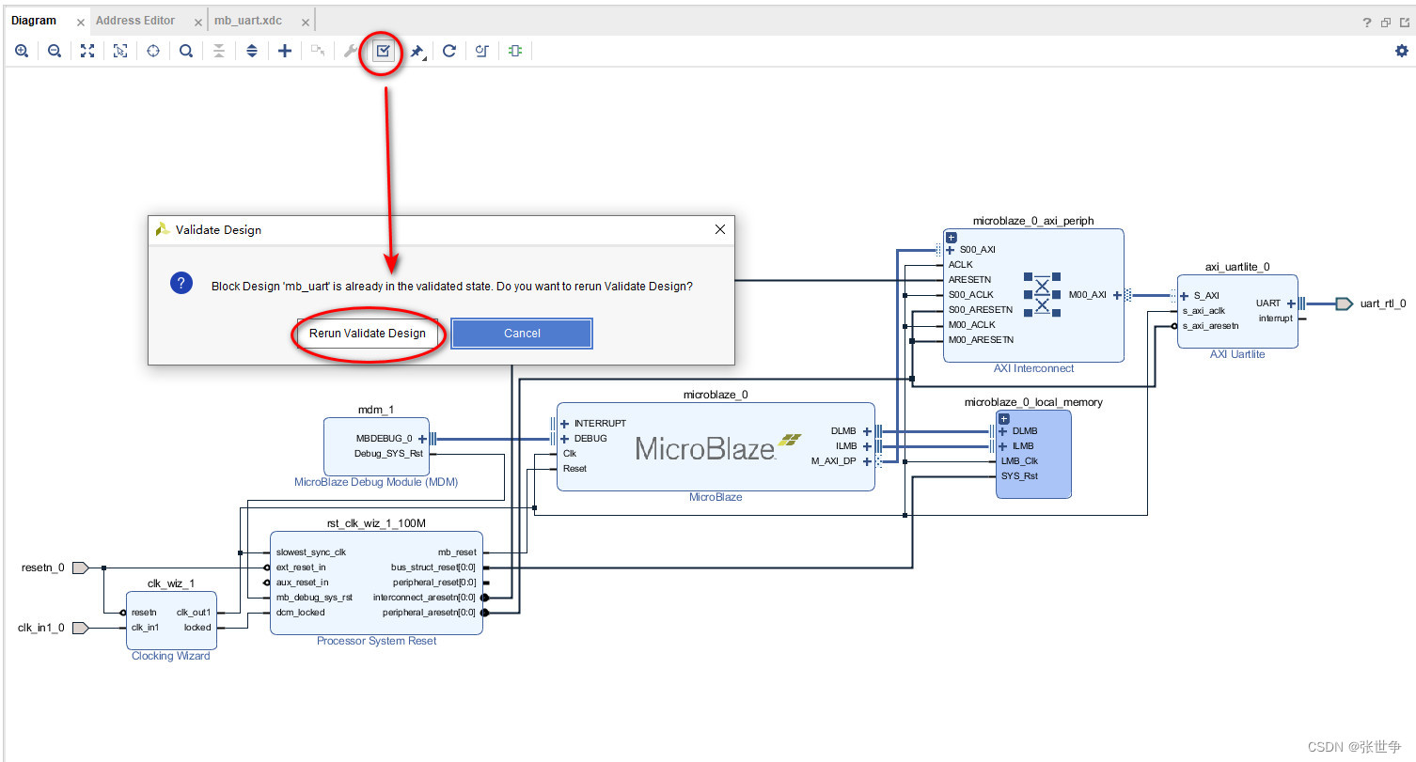1416x762 pixels.
Task: Click the dcm_locked pin label
Action: [x=301, y=613]
